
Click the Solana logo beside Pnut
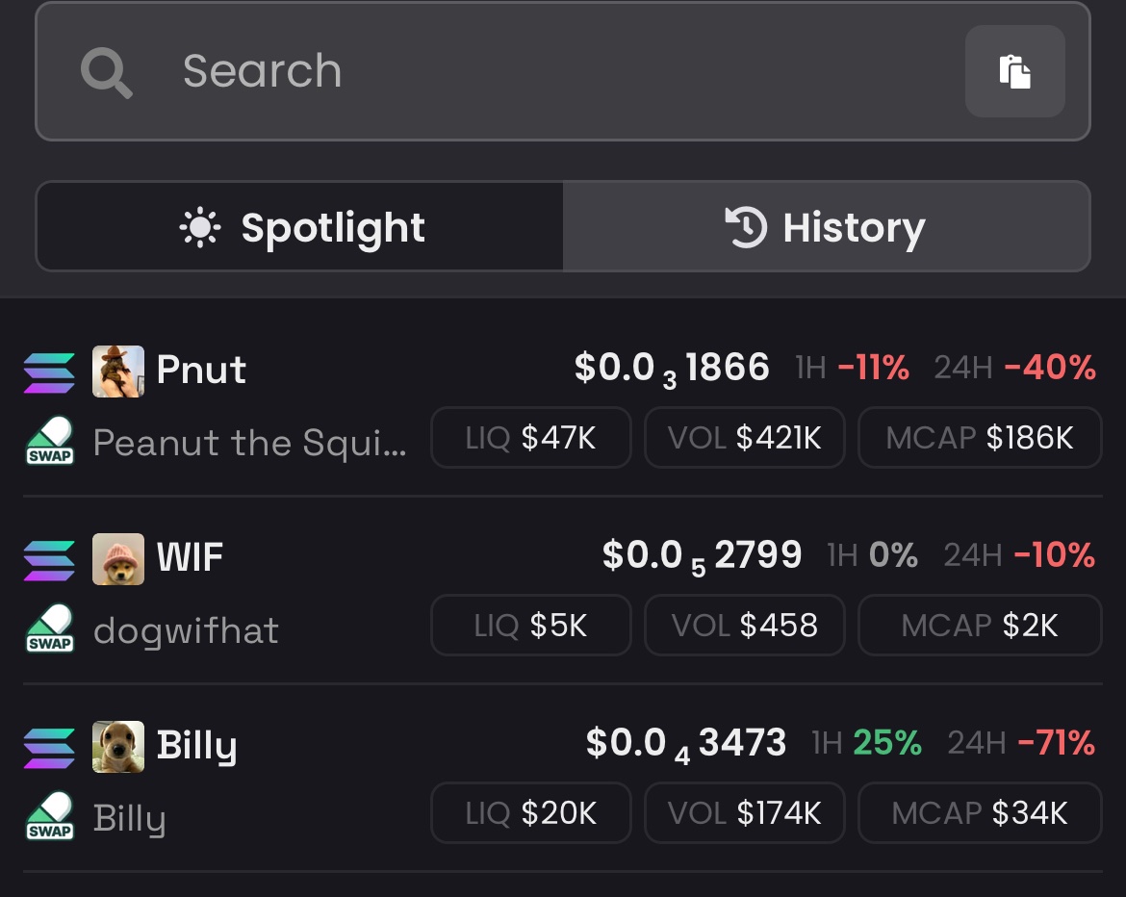[49, 372]
